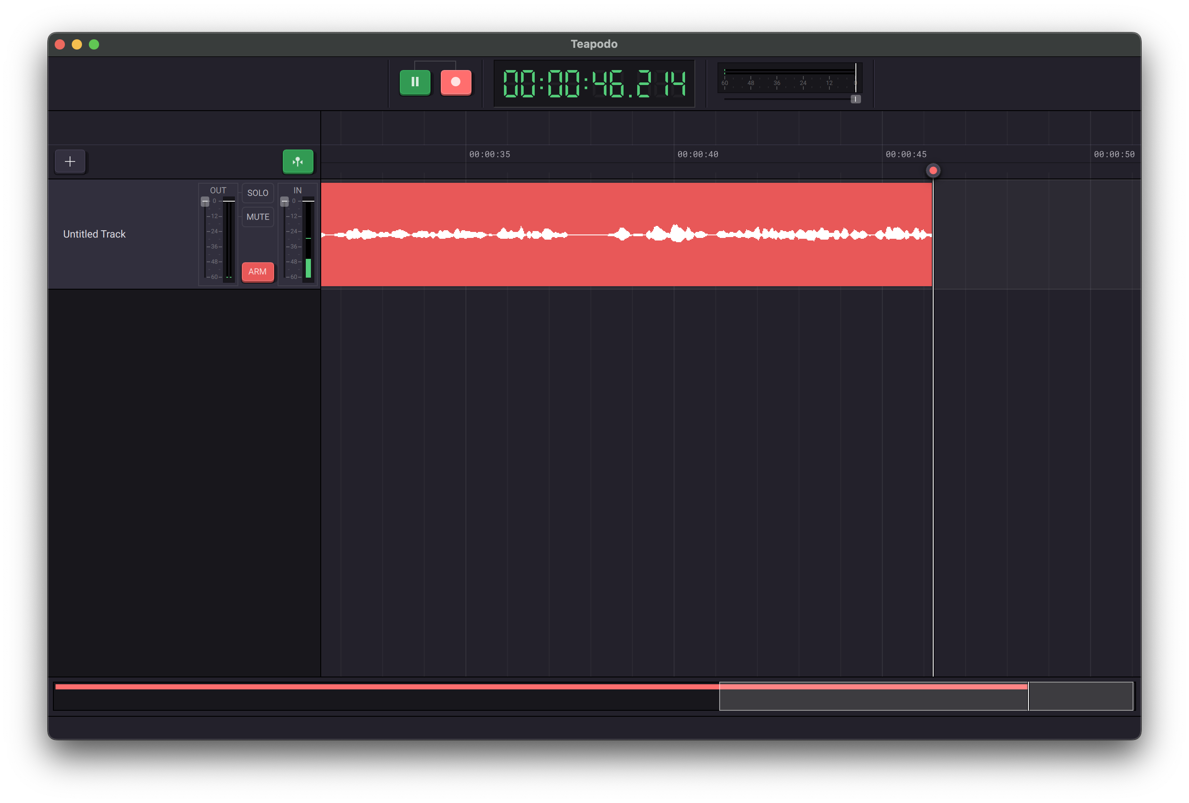This screenshot has width=1189, height=803.
Task: Click the red recorded audio clip waveform
Action: tap(626, 234)
